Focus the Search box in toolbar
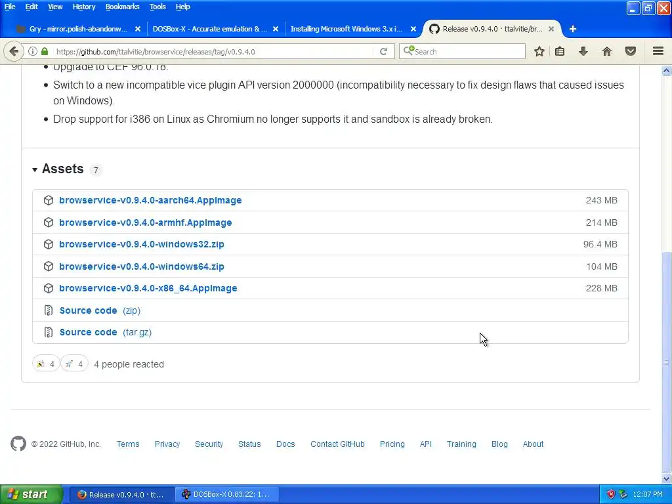 pos(462,51)
